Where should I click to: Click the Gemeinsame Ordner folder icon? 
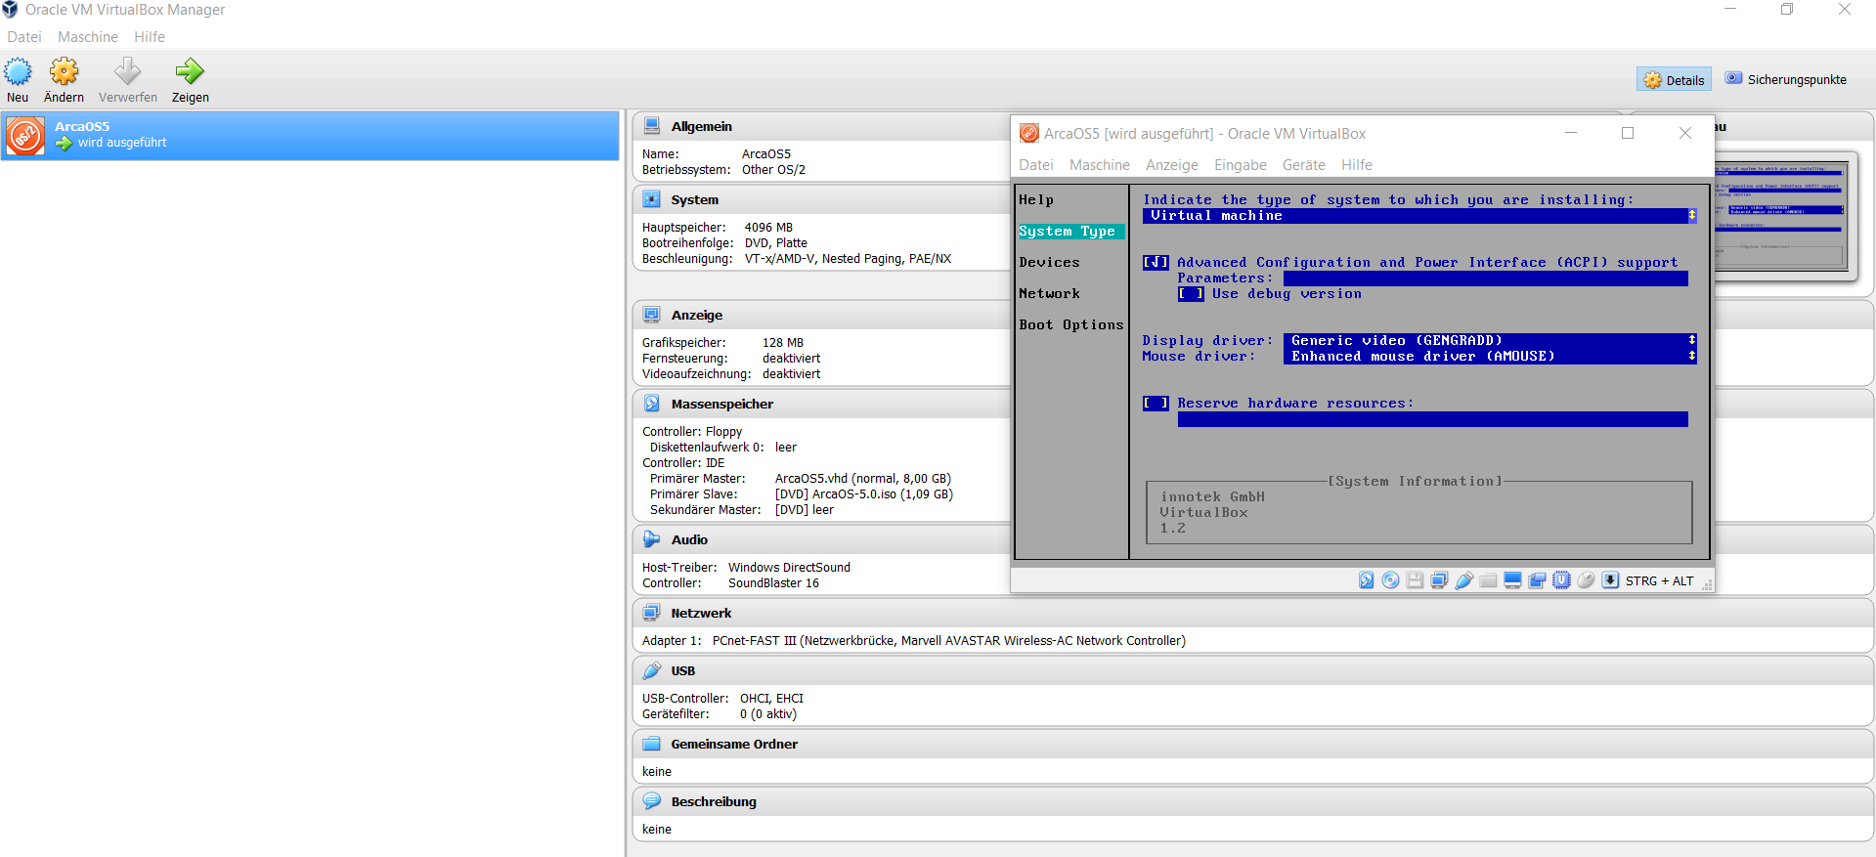pos(651,744)
